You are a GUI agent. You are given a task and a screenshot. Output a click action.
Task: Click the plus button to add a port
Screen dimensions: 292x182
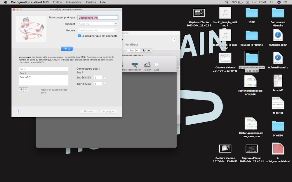tap(21, 90)
